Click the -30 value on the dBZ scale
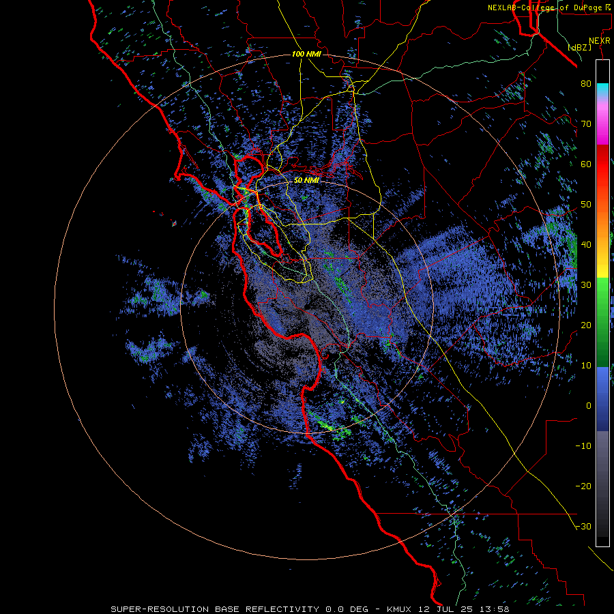Screen dimensions: 614x614 583,526
